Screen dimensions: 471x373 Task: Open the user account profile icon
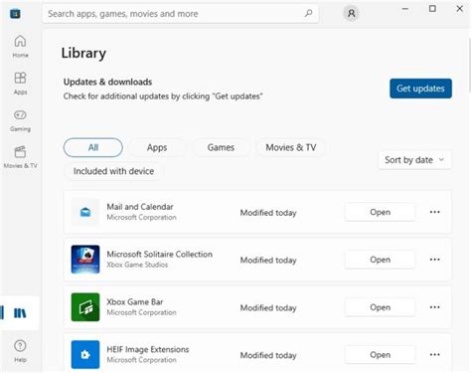pos(351,13)
